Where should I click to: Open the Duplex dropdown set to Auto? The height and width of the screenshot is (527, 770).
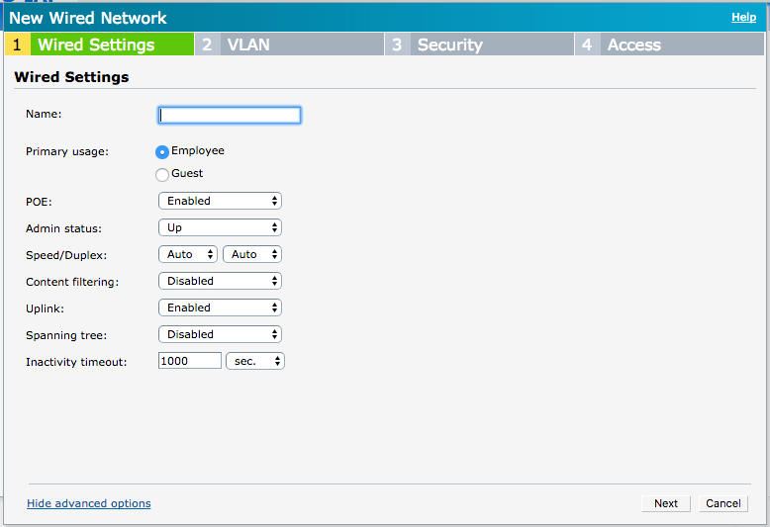point(252,254)
